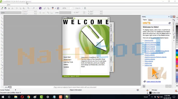Viewport: 178px width, 99px height.
Task: Select the no-color X swatch in palette
Action: [177, 24]
